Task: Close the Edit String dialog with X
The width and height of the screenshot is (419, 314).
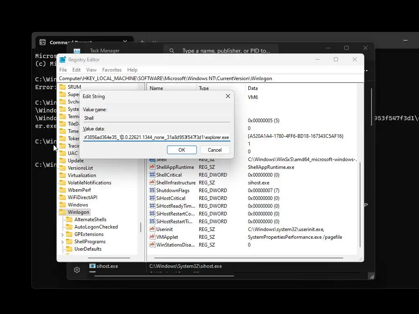Action: [x=228, y=96]
